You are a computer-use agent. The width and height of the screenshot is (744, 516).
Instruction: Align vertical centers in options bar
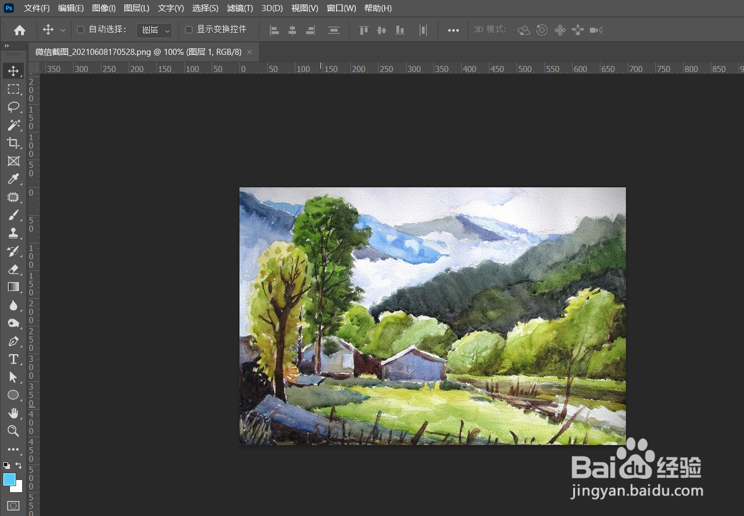[381, 30]
